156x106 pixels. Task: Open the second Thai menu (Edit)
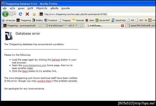[12, 8]
